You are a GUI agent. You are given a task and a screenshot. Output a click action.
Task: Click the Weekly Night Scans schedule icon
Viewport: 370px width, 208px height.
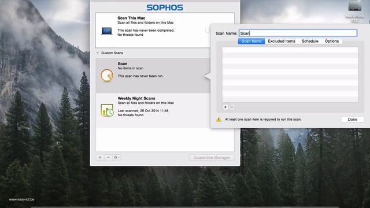coord(107,110)
